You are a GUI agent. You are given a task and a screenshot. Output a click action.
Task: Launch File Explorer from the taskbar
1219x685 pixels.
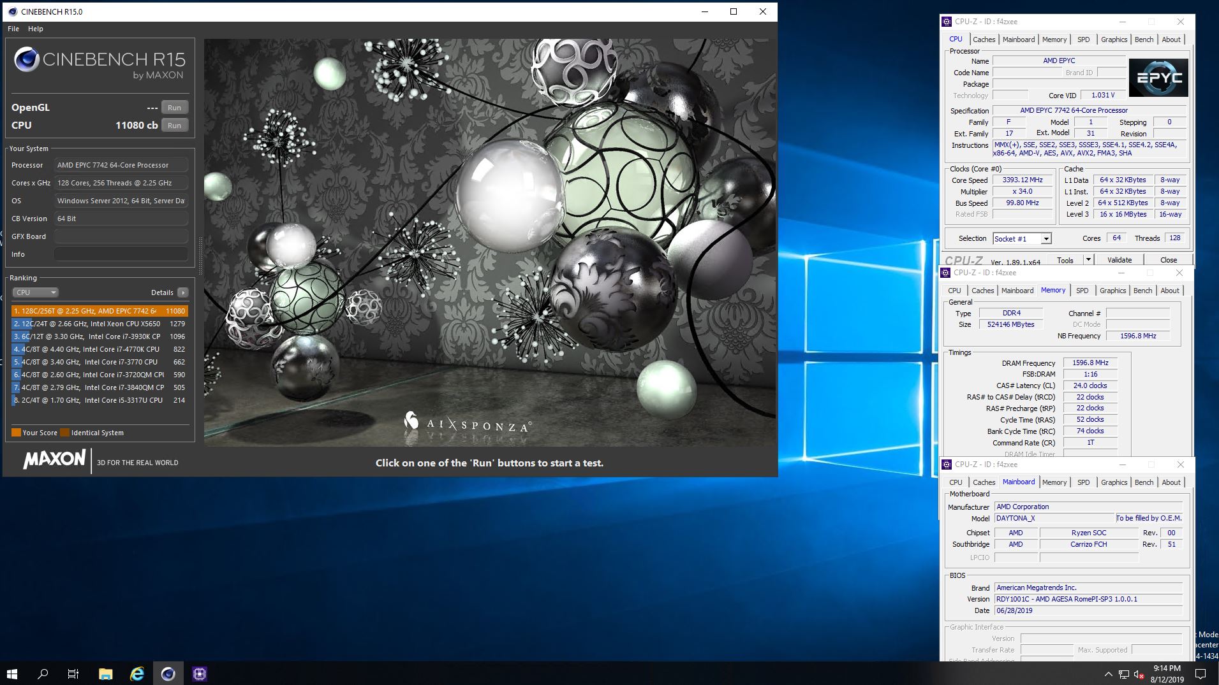[x=105, y=674]
